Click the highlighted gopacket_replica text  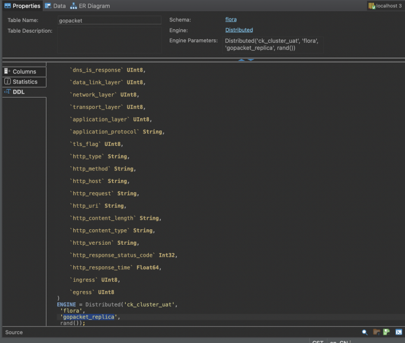tap(89, 317)
